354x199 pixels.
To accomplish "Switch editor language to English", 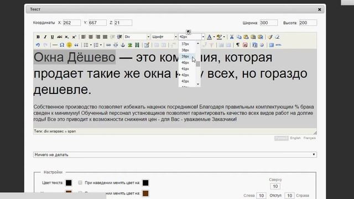I will 295,138.
